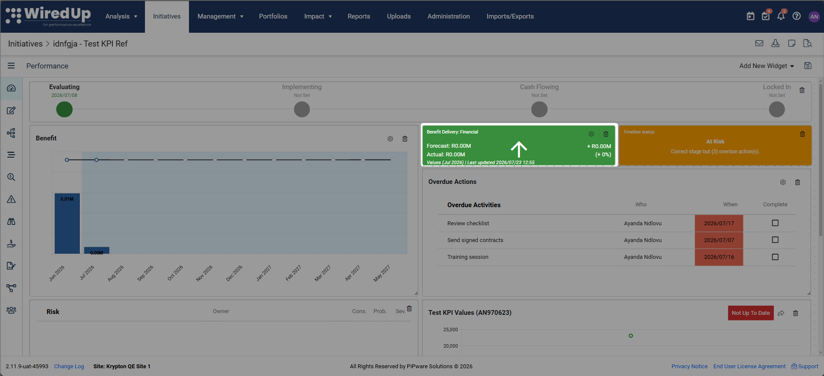Image resolution: width=824 pixels, height=376 pixels.
Task: Delete the Benefit chart widget
Action: tap(405, 139)
